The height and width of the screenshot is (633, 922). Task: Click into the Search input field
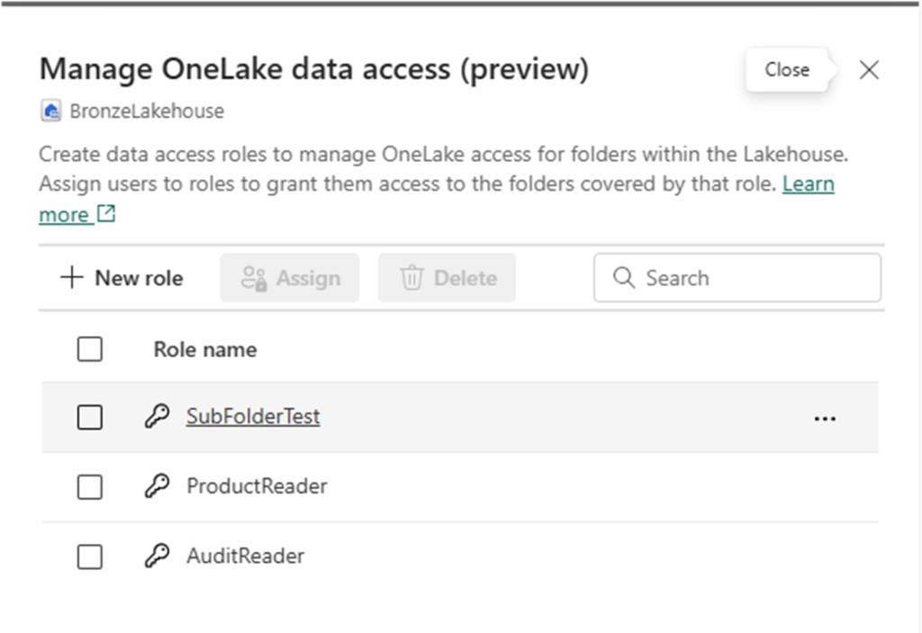click(x=737, y=277)
